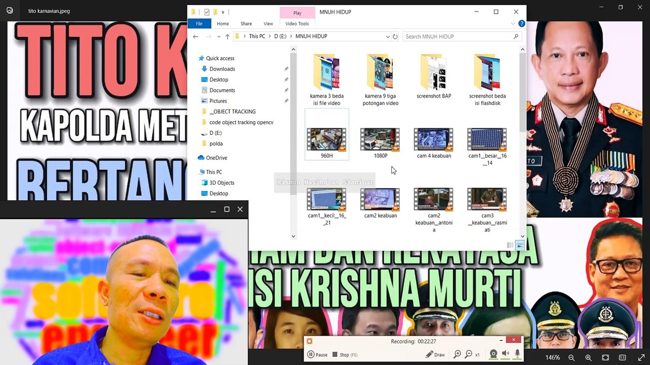
Task: Select the 'screenshot BAP' folder
Action: point(434,77)
